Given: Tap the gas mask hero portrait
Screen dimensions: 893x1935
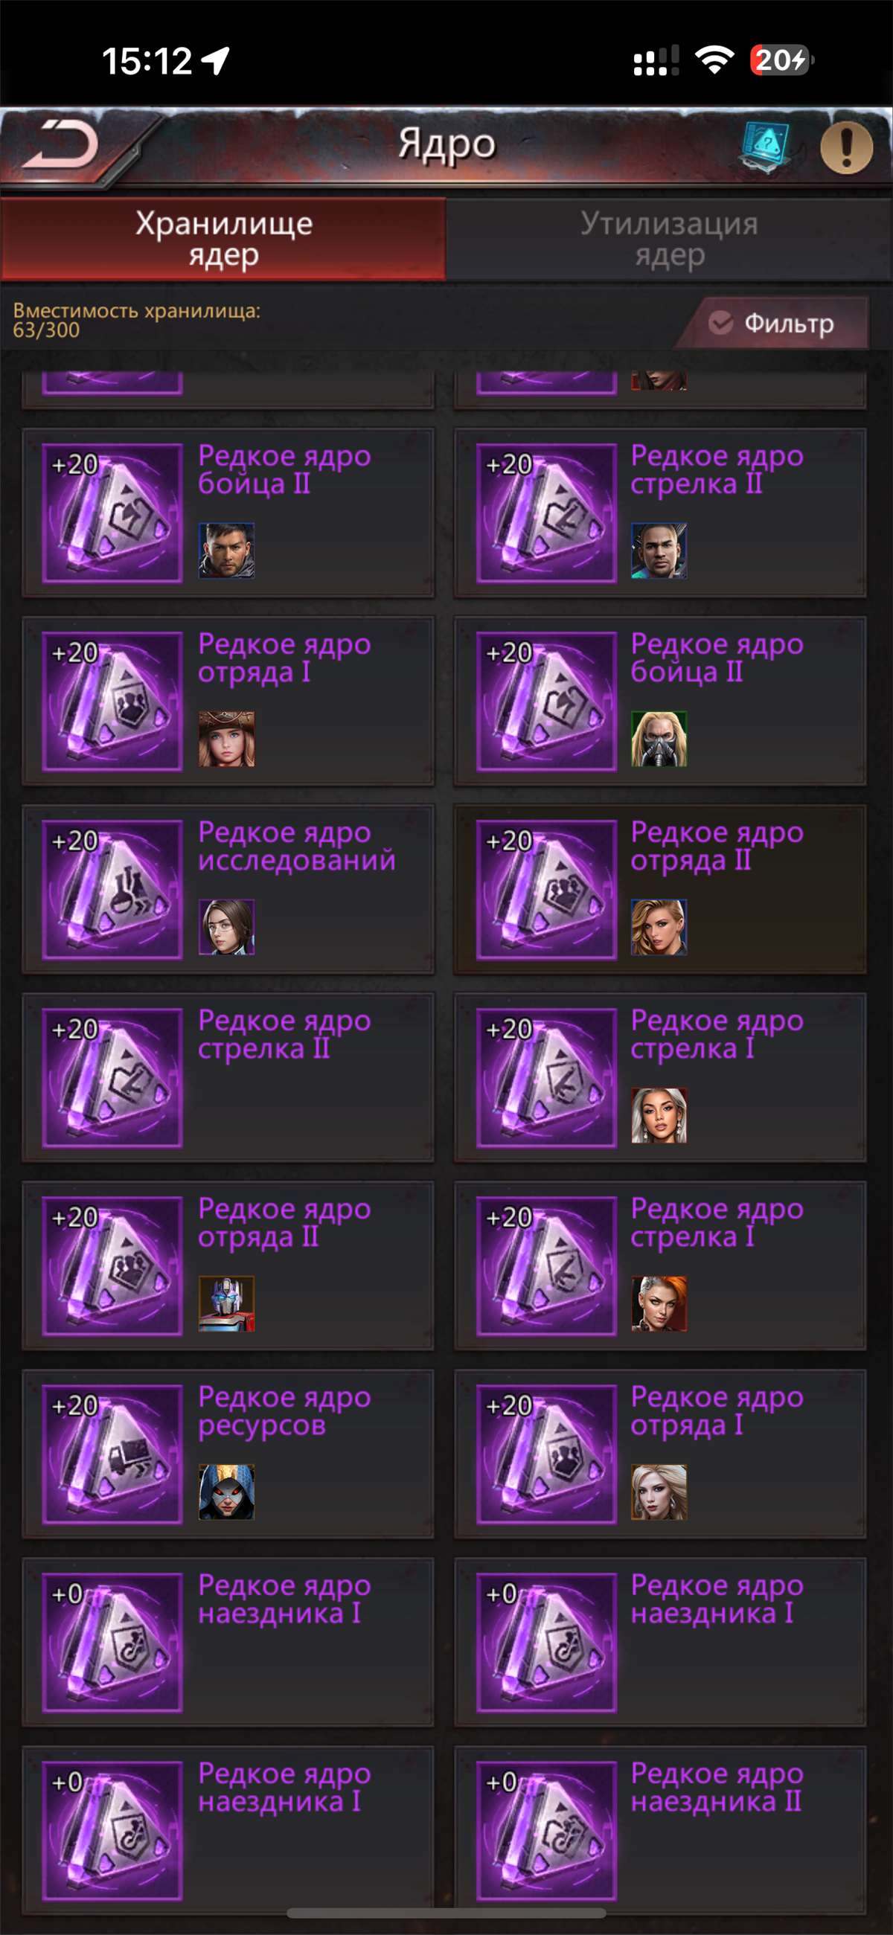Looking at the screenshot, I should tap(659, 739).
